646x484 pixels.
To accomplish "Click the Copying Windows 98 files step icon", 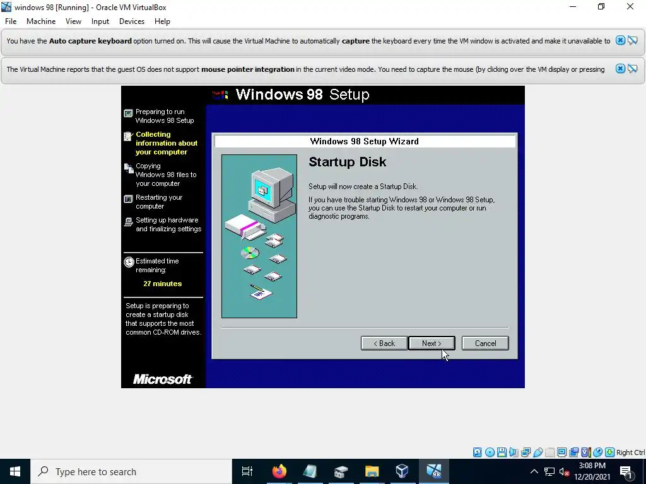I will (x=129, y=168).
